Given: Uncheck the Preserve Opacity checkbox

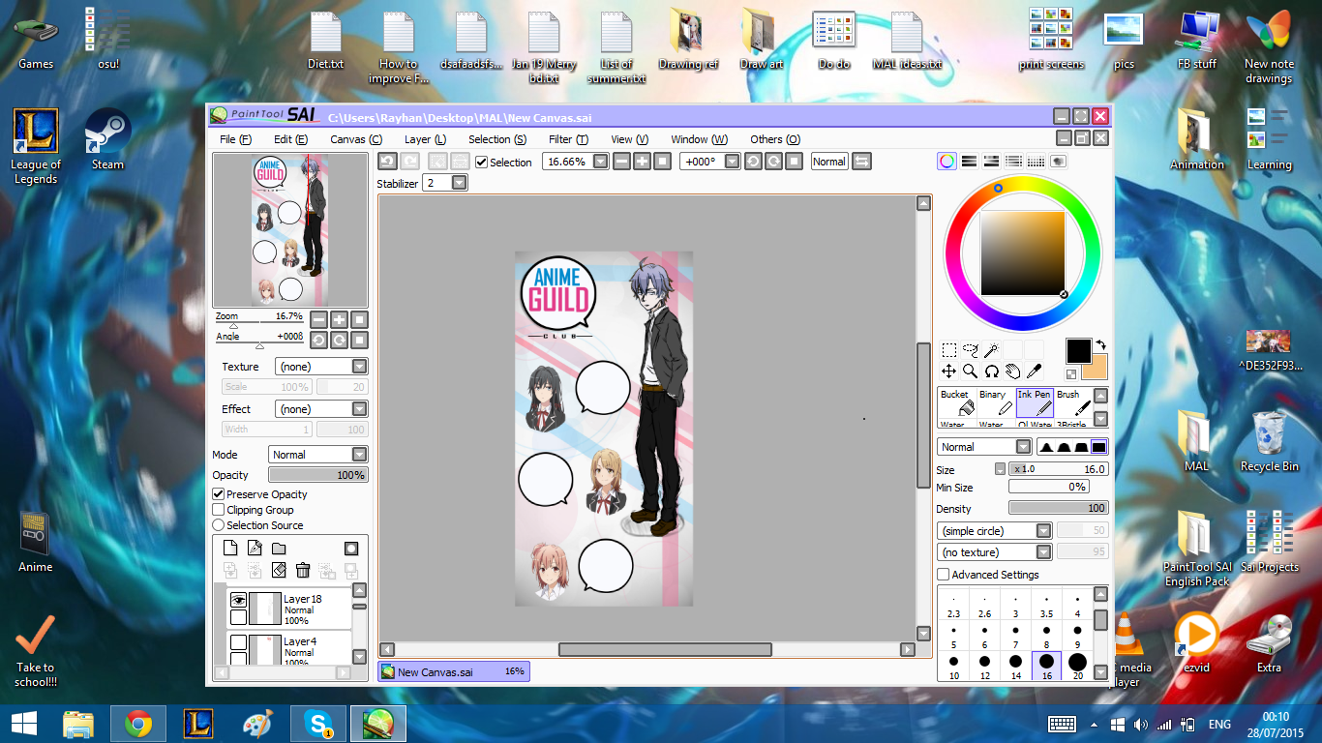Looking at the screenshot, I should click(x=219, y=494).
